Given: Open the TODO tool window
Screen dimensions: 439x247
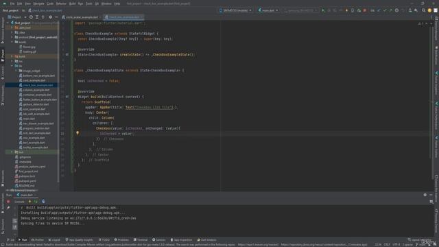Looking at the screenshot, I should [104, 239].
